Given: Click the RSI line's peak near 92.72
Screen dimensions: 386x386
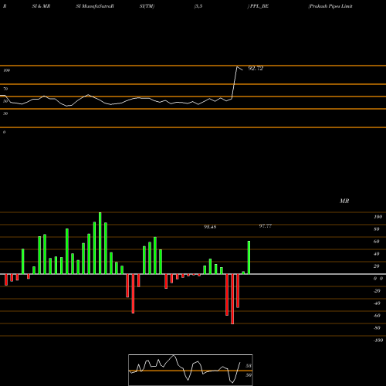Looking at the screenshot, I should pyautogui.click(x=237, y=67).
